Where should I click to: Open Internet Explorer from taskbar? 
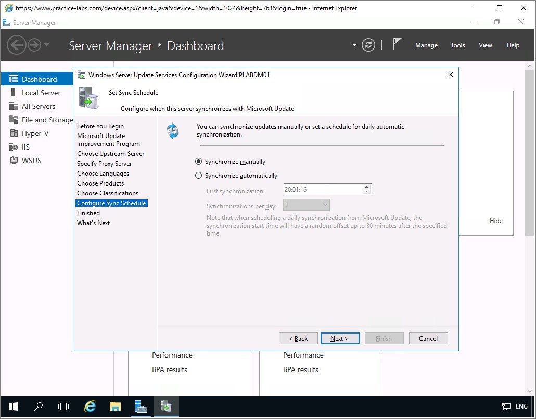tap(91, 406)
